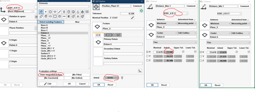Toggle the X checkbox in Distance_Max 1
Viewport: 255px width, 112px height.
pyautogui.click(x=147, y=52)
